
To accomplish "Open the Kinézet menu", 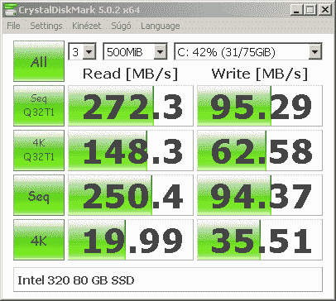I will [x=86, y=26].
